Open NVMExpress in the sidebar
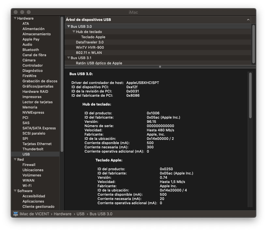Screen dimensions: 267x231 [33, 112]
